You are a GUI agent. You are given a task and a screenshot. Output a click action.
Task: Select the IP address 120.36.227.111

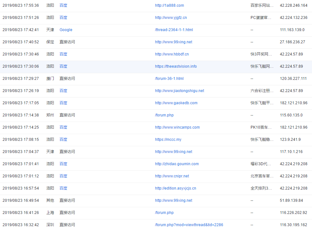pyautogui.click(x=293, y=79)
